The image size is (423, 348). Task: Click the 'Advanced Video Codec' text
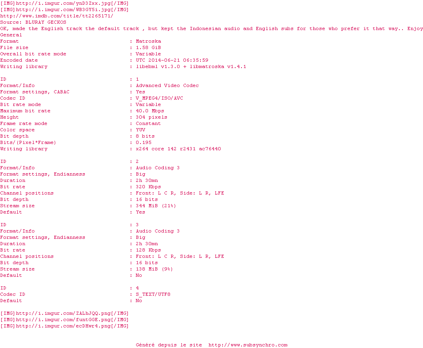point(167,85)
